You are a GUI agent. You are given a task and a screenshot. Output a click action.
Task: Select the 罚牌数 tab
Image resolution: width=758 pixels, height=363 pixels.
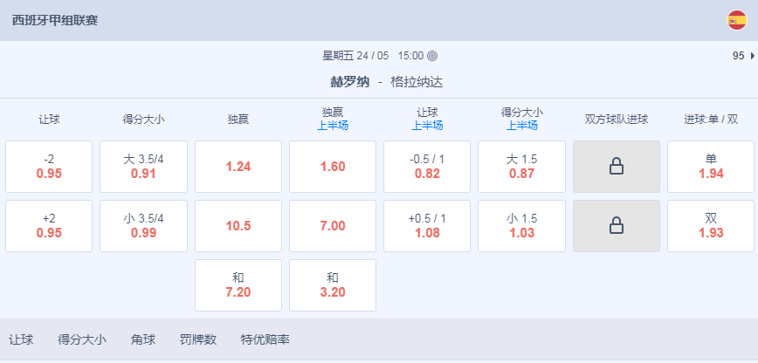point(197,339)
